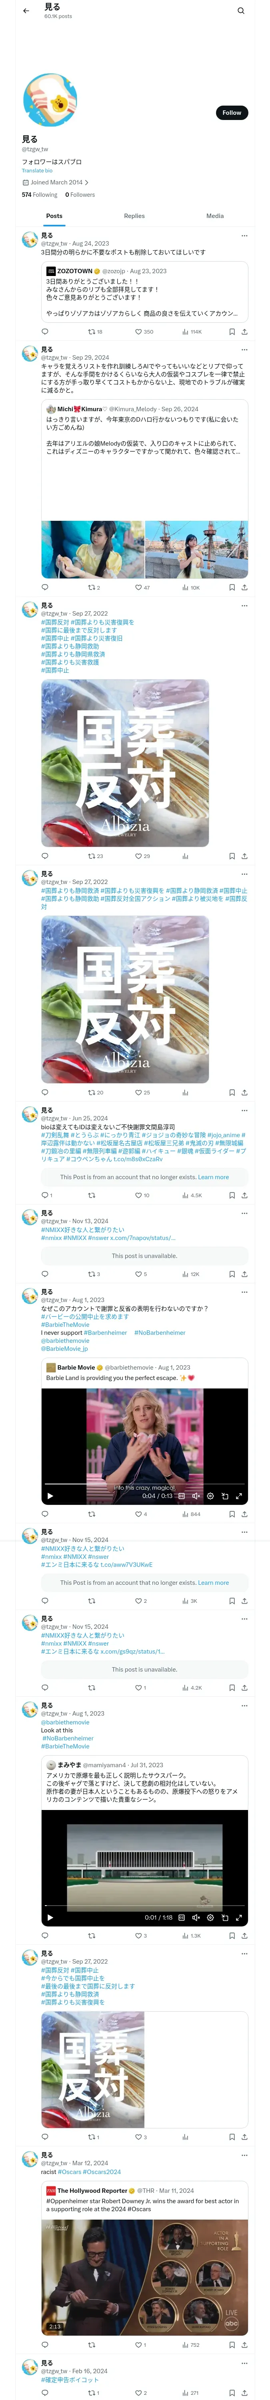This screenshot has width=270, height=2400.
Task: Open video settings gear on Barbie Movie video
Action: click(210, 1496)
